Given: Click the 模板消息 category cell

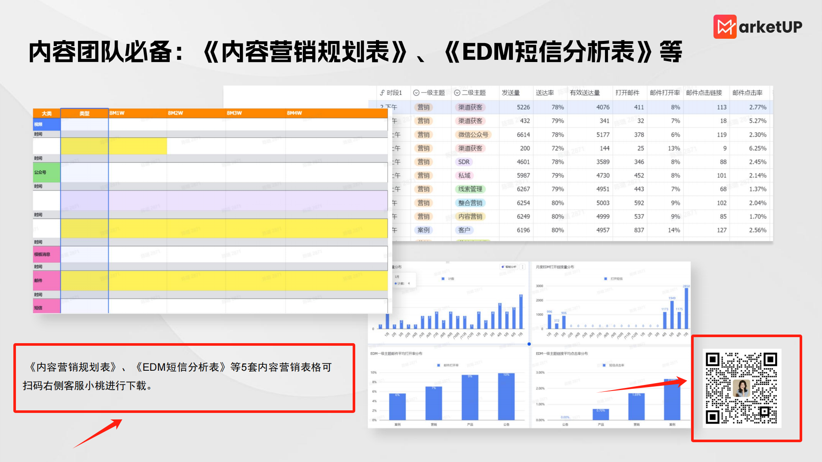Looking at the screenshot, I should pyautogui.click(x=47, y=254).
